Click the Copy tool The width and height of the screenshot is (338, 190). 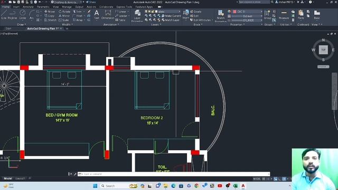pyautogui.click(x=49, y=16)
